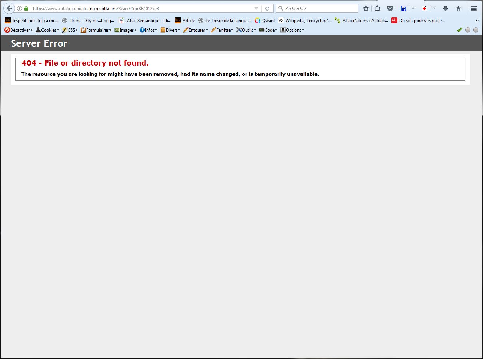The width and height of the screenshot is (483, 359).
Task: Expand the Images toolbar menu
Action: (x=125, y=30)
